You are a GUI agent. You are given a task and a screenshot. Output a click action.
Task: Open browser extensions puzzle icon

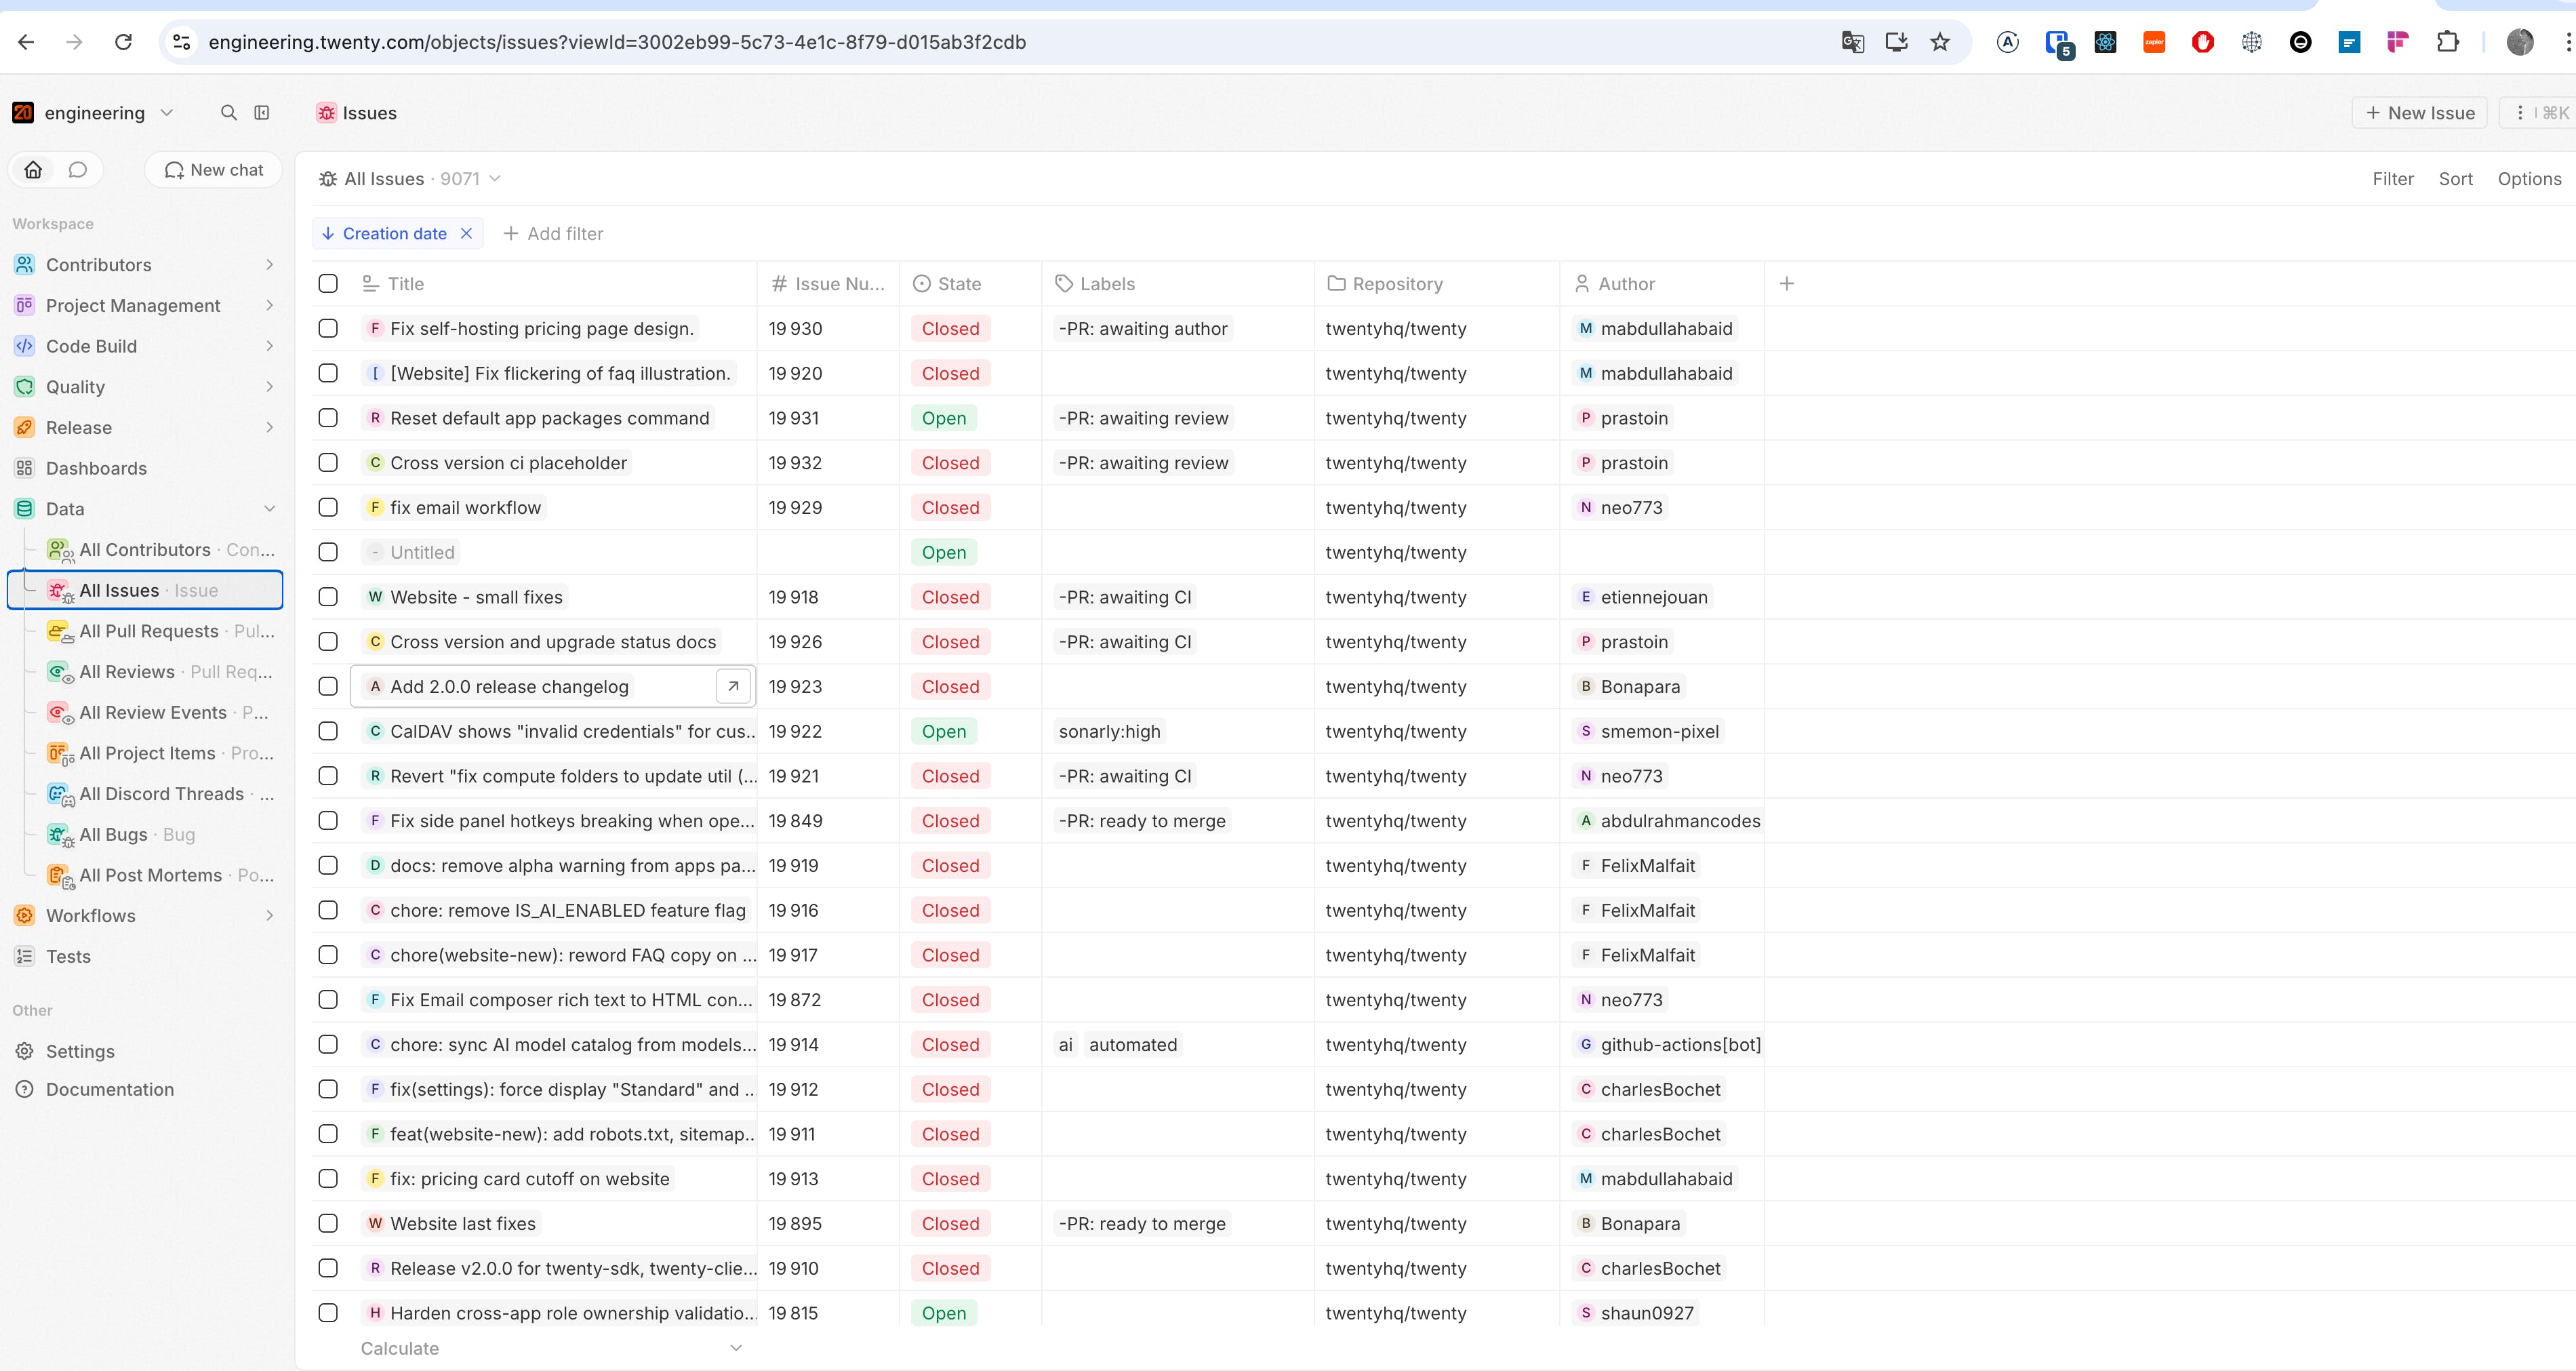tap(2447, 42)
